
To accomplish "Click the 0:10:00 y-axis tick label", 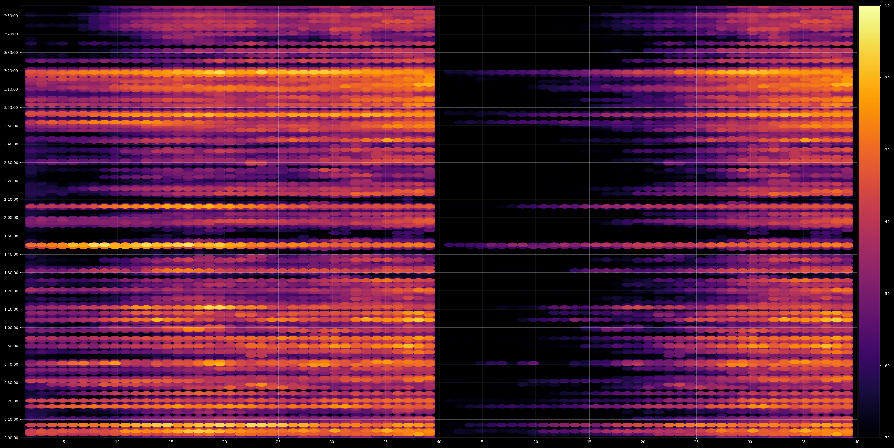I will point(10,419).
